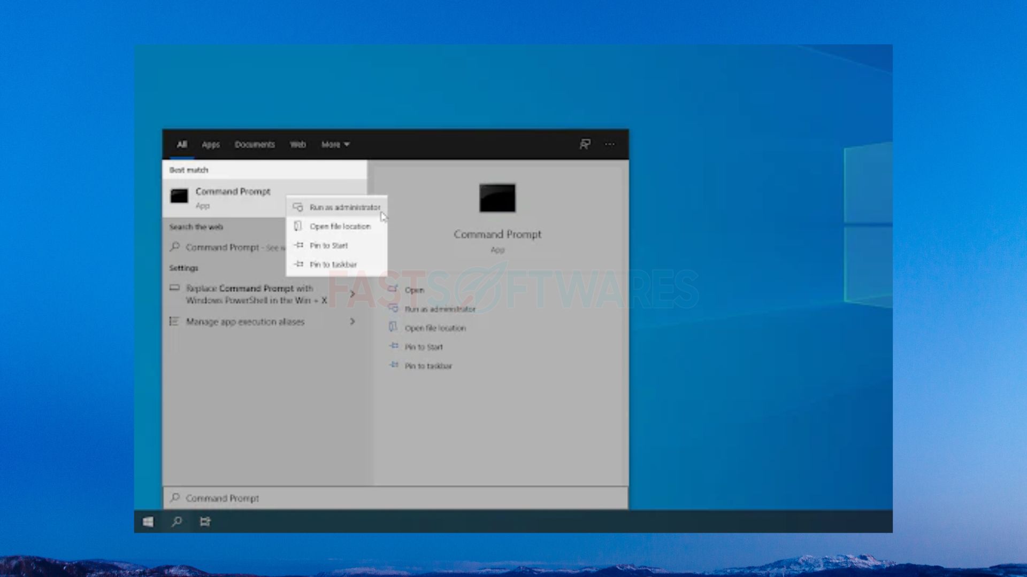
Task: Switch to the Documents tab
Action: 255,144
